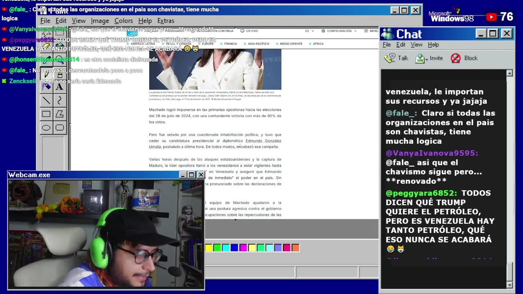Screen dimensions: 523x294
Task: Pick the yellow color swatch in palette
Action: (208, 247)
